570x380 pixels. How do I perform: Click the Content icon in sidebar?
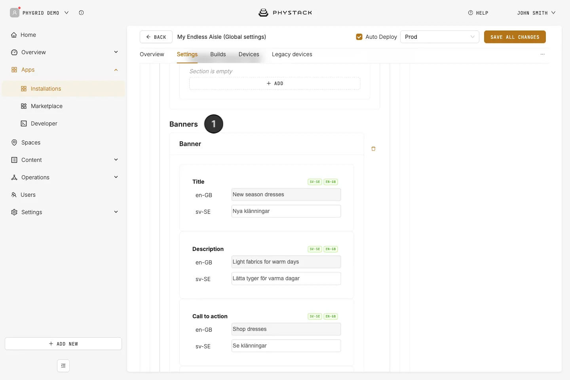tap(14, 160)
